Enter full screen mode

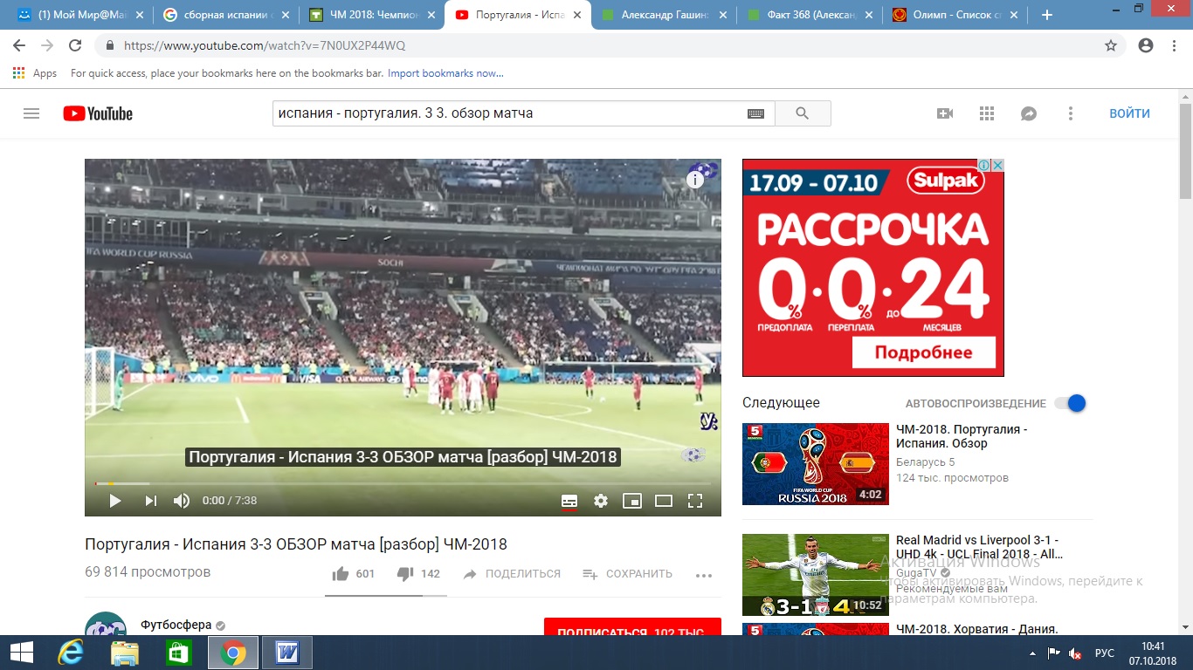pos(695,501)
